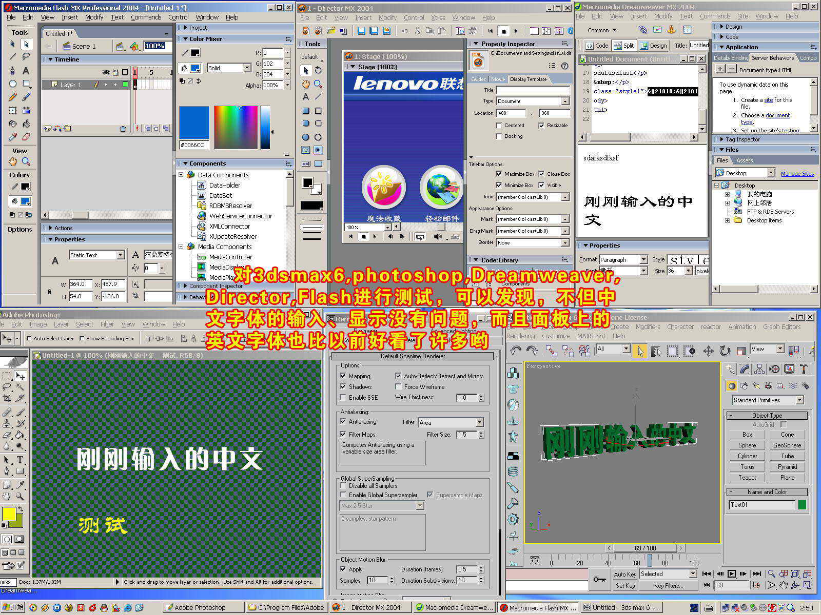Viewport: 821px width, 615px height.
Task: Open the Manage Sites link in Dreamweaver
Action: tap(797, 174)
